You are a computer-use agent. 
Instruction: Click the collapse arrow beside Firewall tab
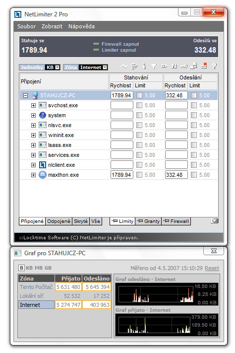point(215,221)
